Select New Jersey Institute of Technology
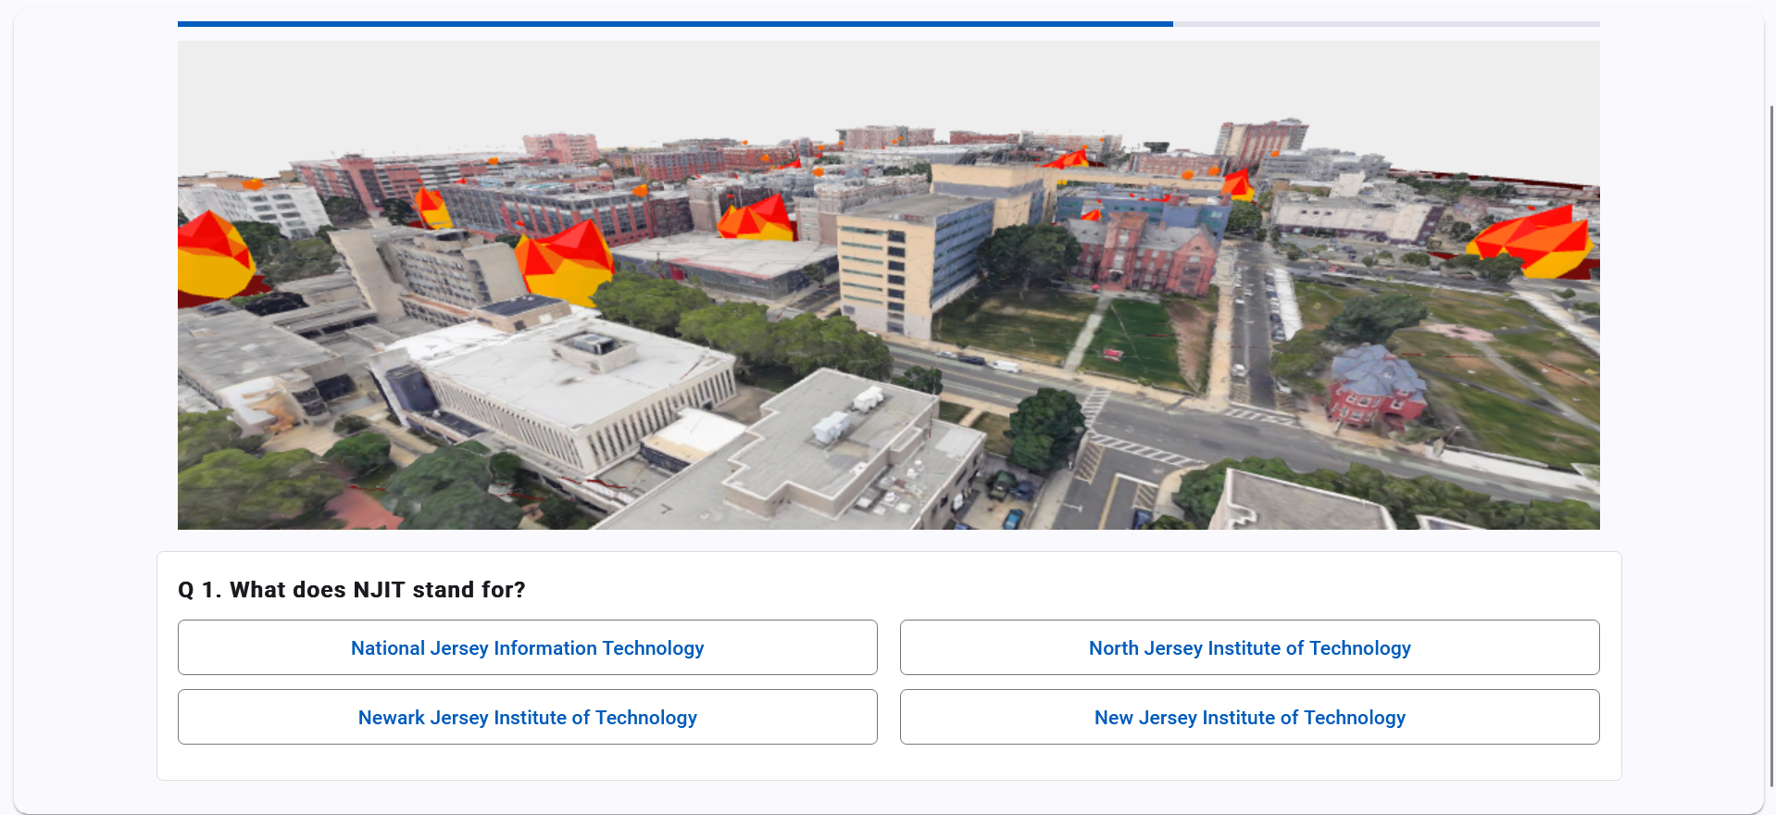1776x815 pixels. 1249,717
